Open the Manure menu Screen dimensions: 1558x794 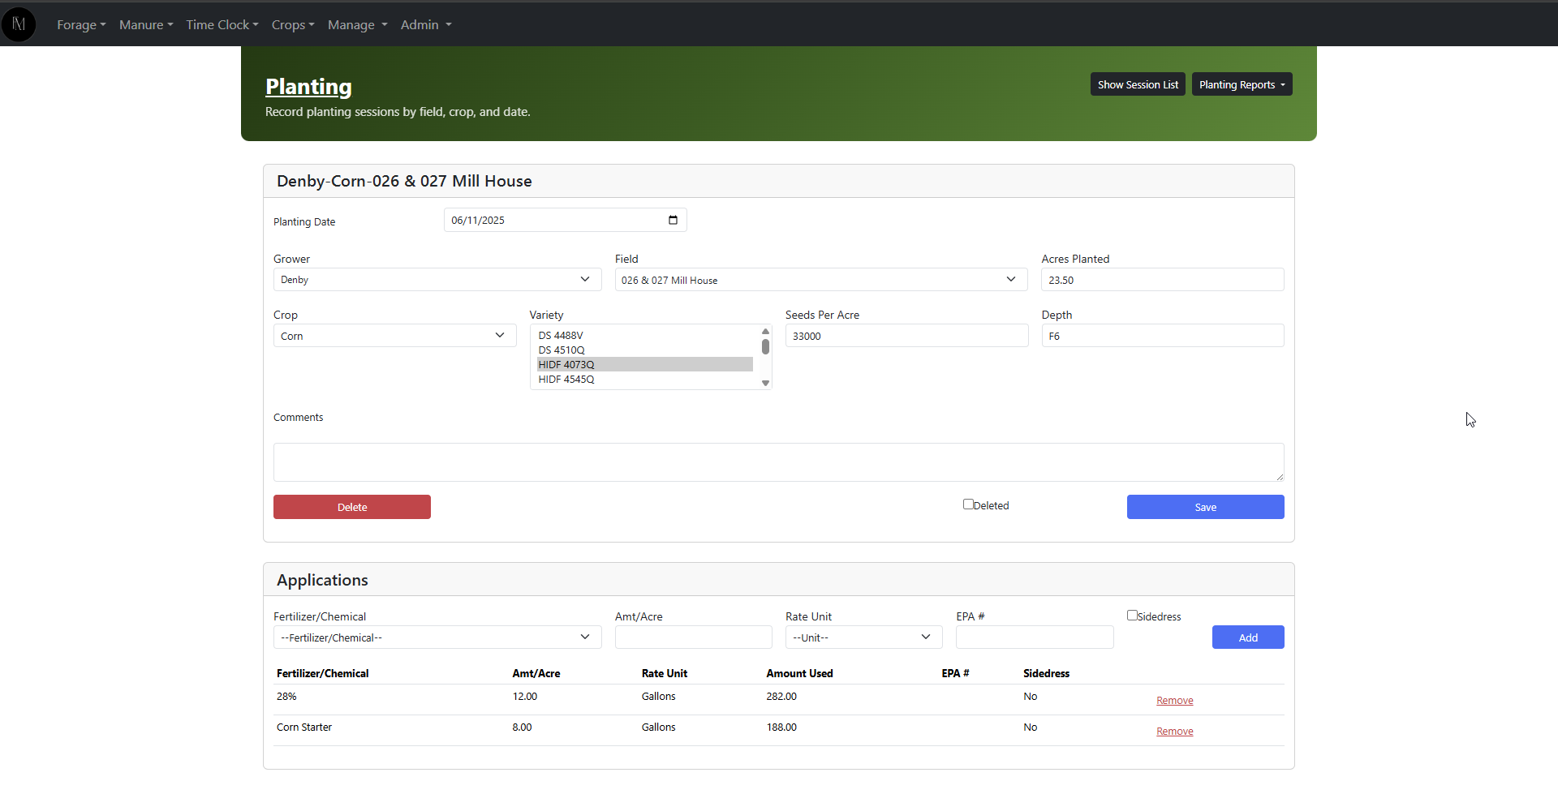146,25
